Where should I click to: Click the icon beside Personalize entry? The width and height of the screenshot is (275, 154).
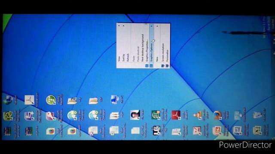pos(167,66)
